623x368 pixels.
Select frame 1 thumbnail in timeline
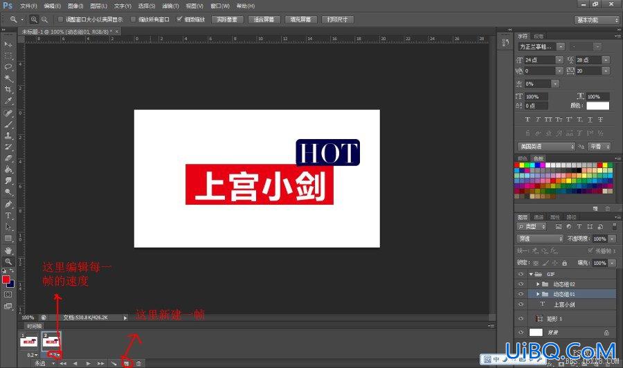28,342
